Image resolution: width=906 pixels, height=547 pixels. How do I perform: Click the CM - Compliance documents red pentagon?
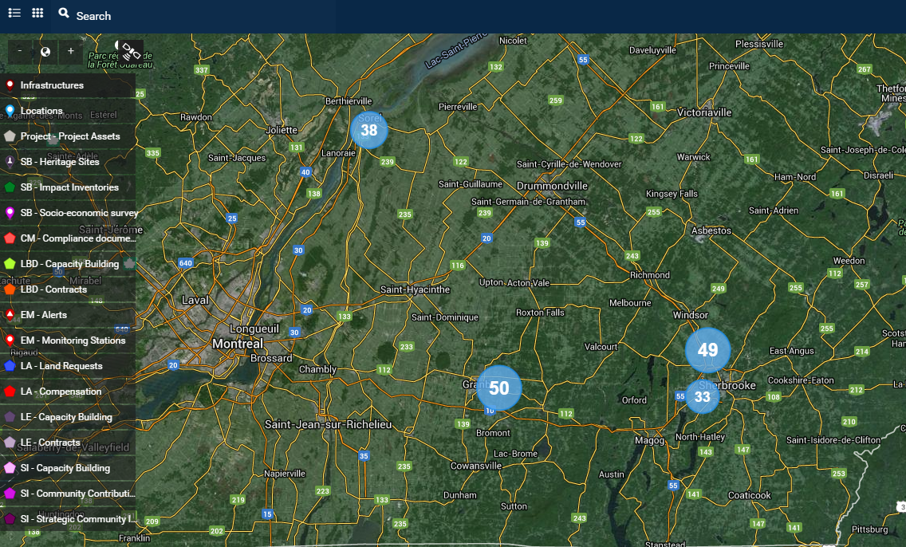click(10, 238)
